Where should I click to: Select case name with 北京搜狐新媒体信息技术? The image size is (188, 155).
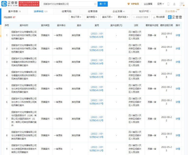24,149
